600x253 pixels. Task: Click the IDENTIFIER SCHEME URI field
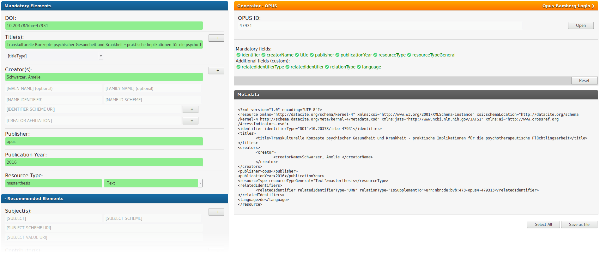pyautogui.click(x=93, y=109)
